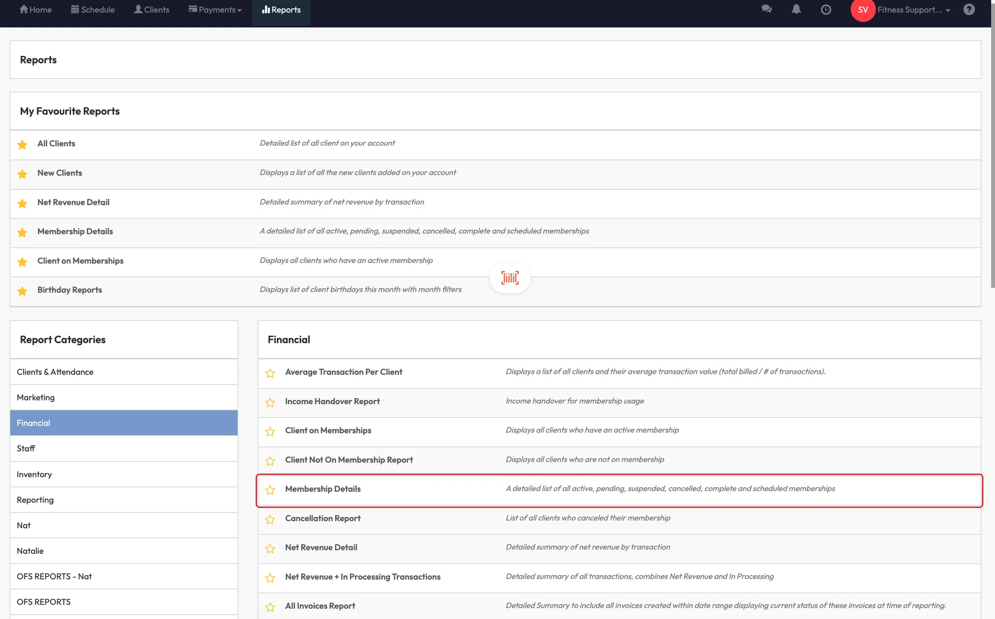Select the Clients & Attendance category
The width and height of the screenshot is (995, 619).
[x=55, y=372]
